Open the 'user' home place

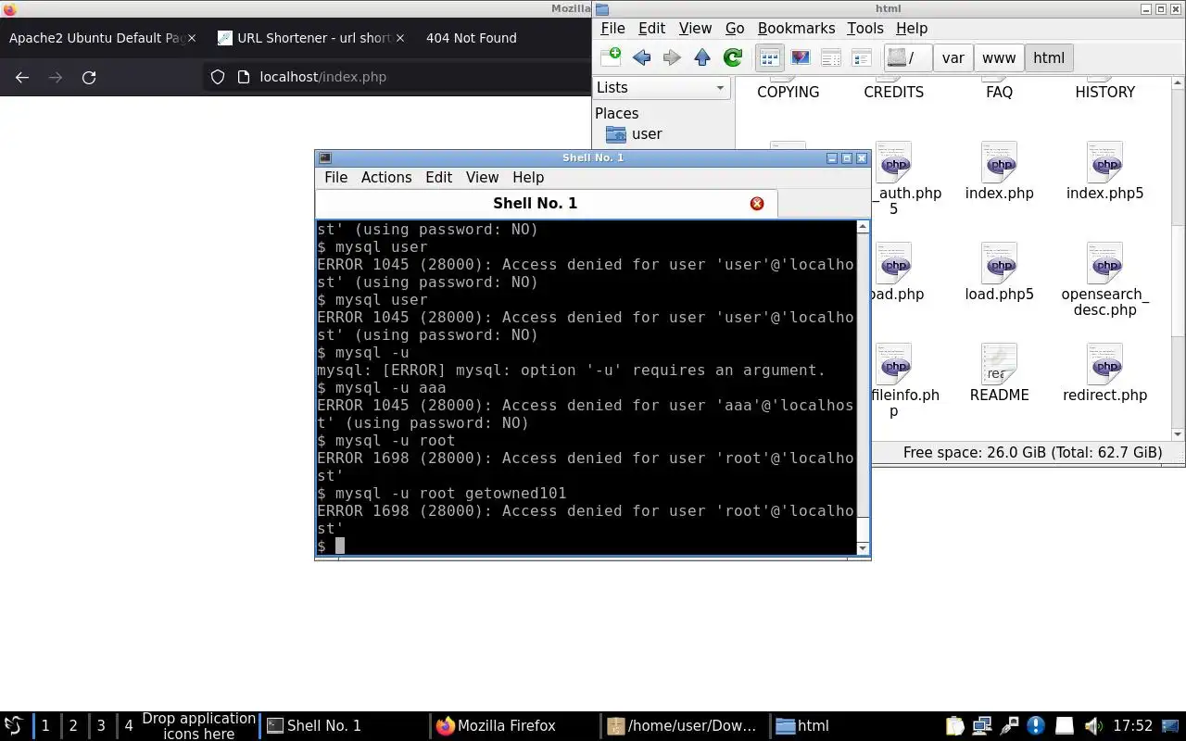tap(646, 133)
